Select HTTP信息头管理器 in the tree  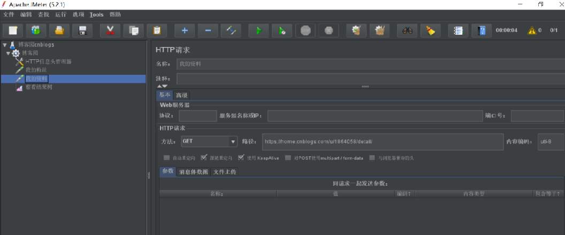tap(48, 61)
